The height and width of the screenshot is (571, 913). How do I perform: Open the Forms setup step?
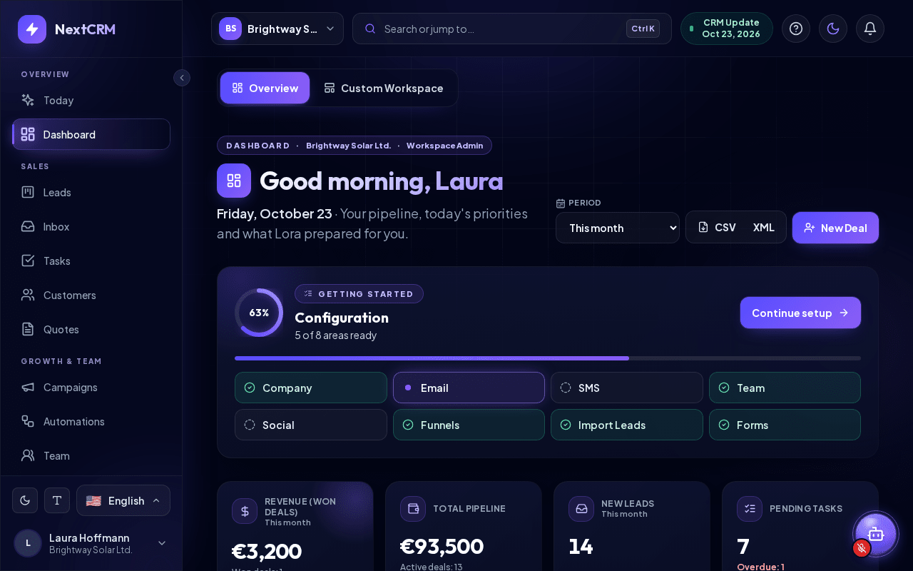(x=785, y=425)
